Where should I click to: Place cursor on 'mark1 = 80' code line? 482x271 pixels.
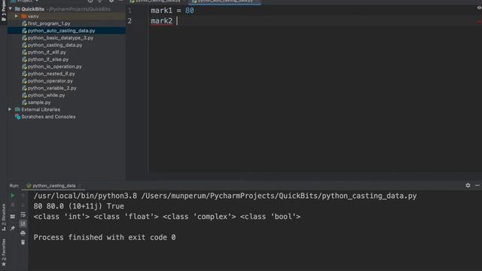tap(172, 11)
